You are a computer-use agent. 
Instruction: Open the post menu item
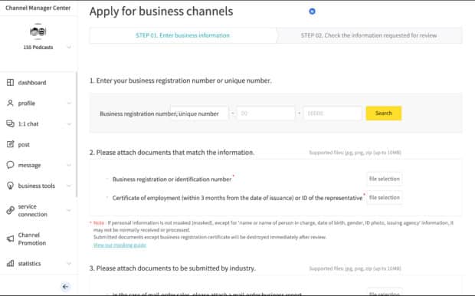click(x=24, y=145)
